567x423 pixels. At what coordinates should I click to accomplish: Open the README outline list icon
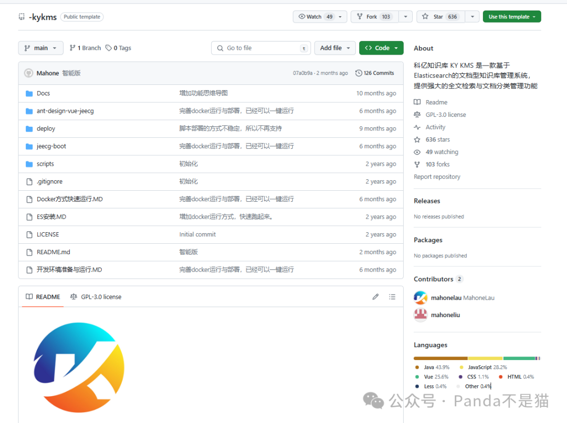pos(392,297)
